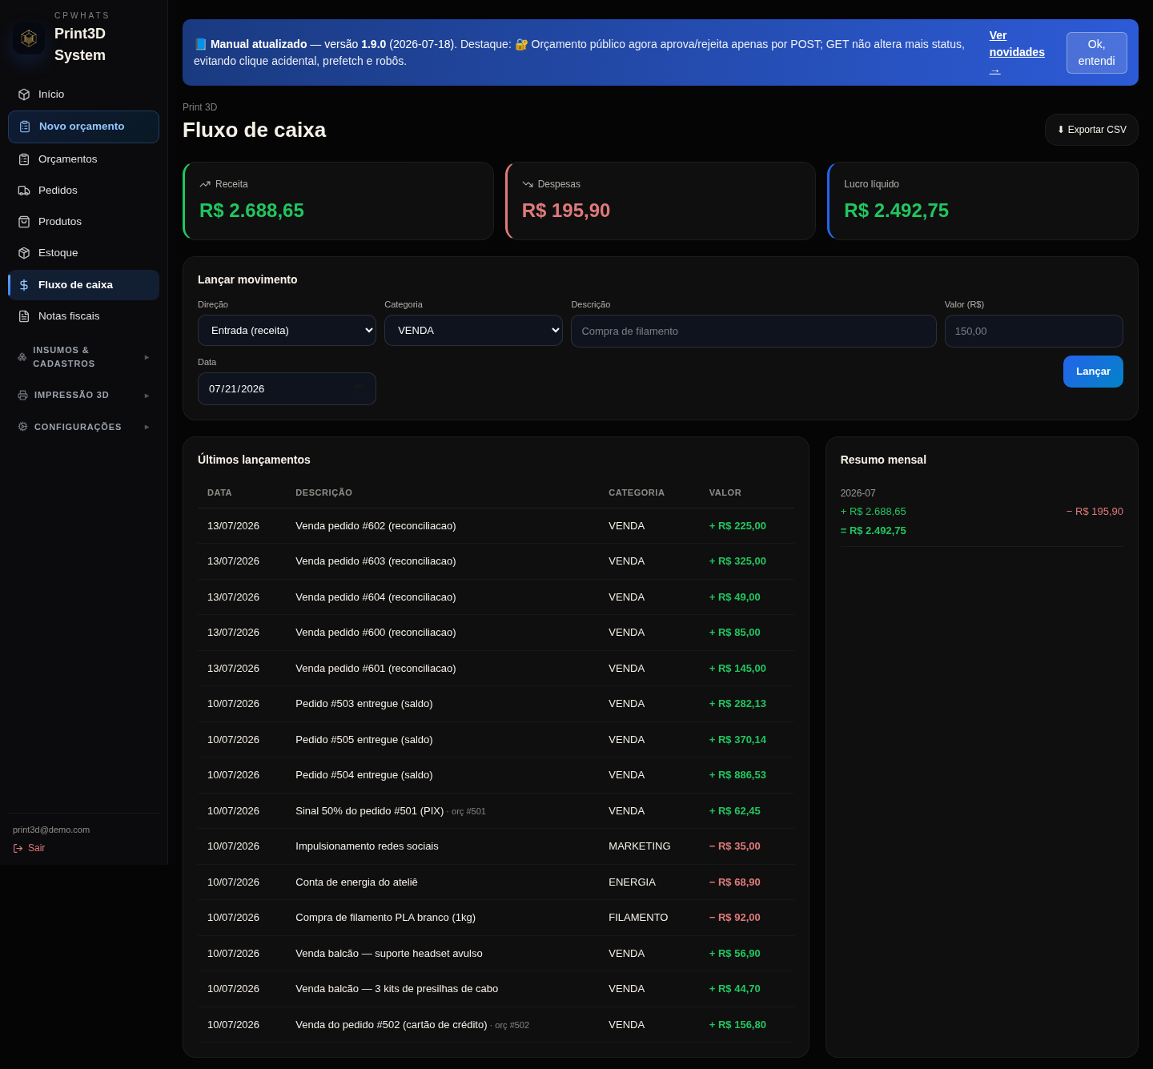1153x1069 pixels.
Task: Expand the Insumos & Cadastros section
Action: tap(83, 357)
